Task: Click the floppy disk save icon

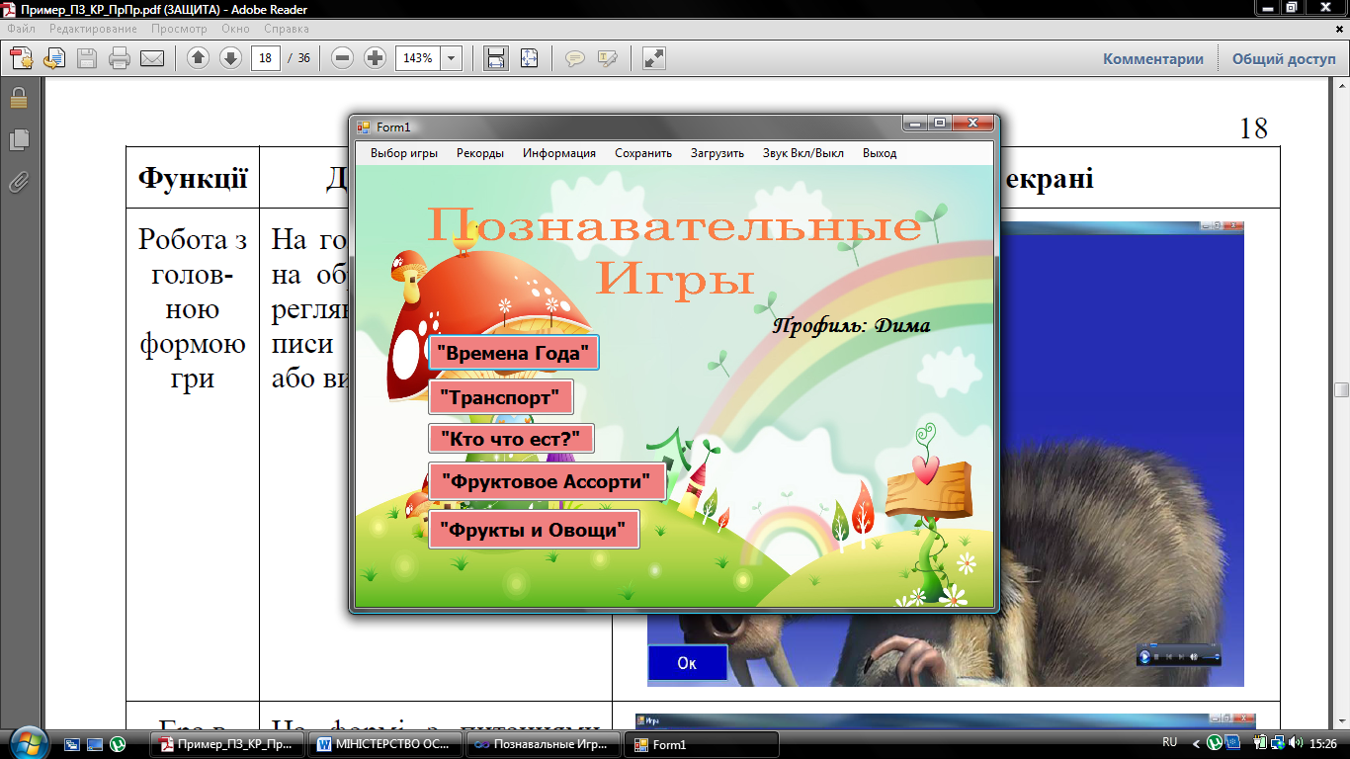Action: pos(87,58)
